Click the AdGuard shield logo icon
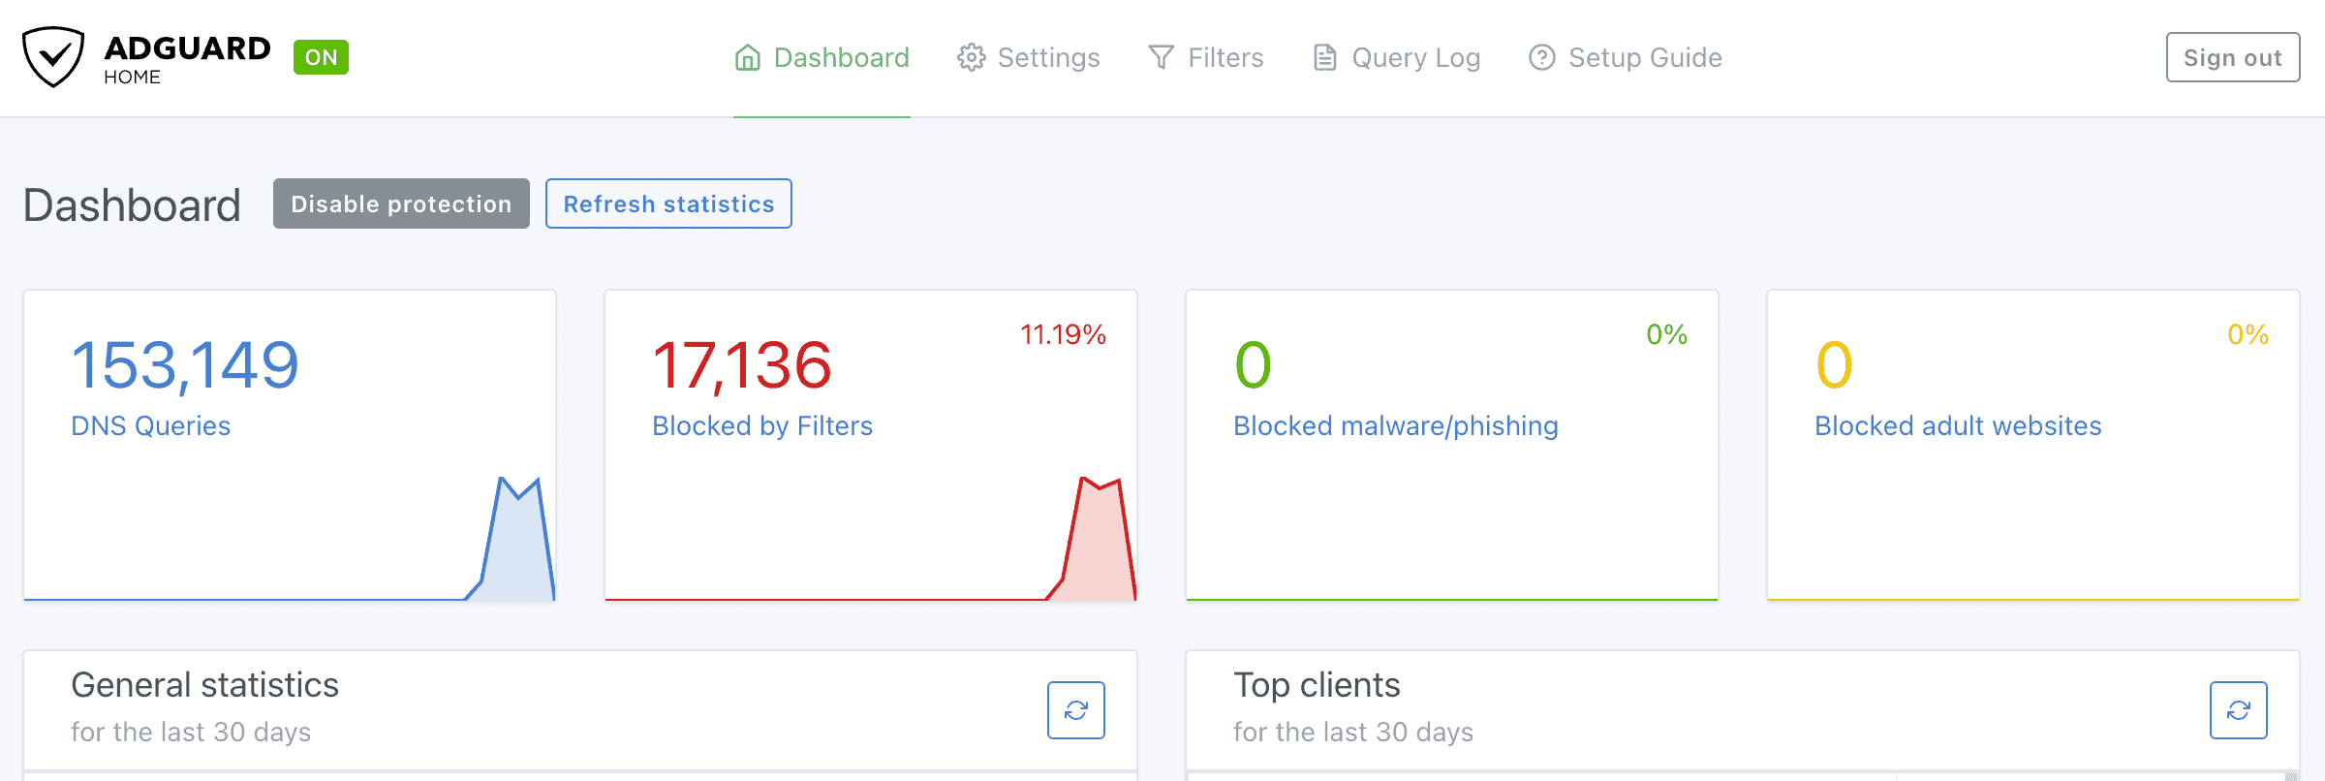Viewport: 2325px width, 781px height. click(53, 57)
